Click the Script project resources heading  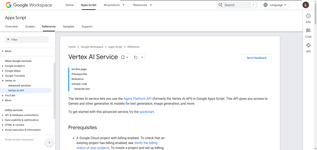(x=19, y=140)
